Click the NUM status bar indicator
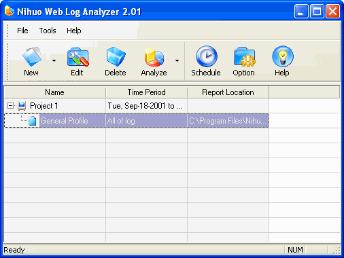Image resolution: width=344 pixels, height=258 pixels. point(295,250)
